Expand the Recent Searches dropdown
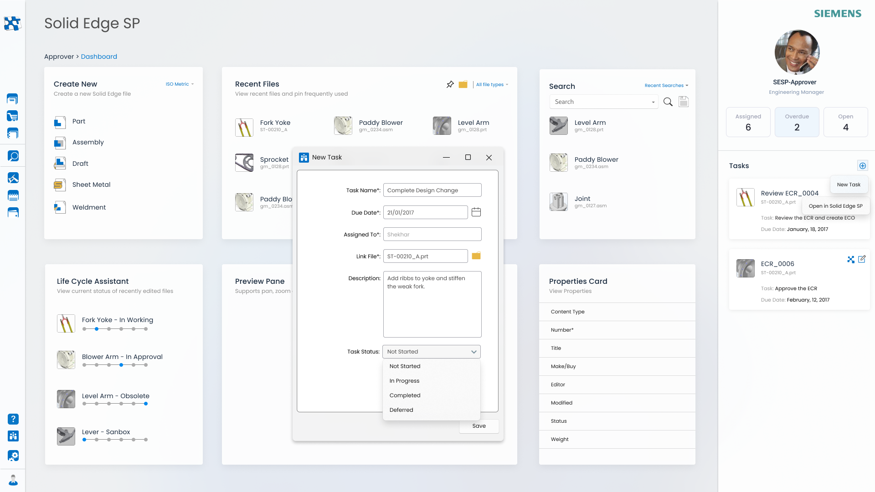Image resolution: width=875 pixels, height=492 pixels. [666, 86]
